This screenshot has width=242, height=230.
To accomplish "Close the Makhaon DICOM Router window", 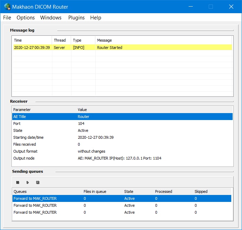I will tap(231, 7).
